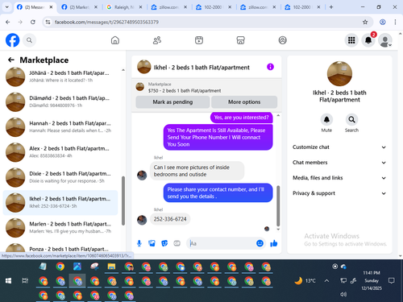403x302 pixels.
Task: Open a new browser tab
Action: pyautogui.click(x=331, y=7)
